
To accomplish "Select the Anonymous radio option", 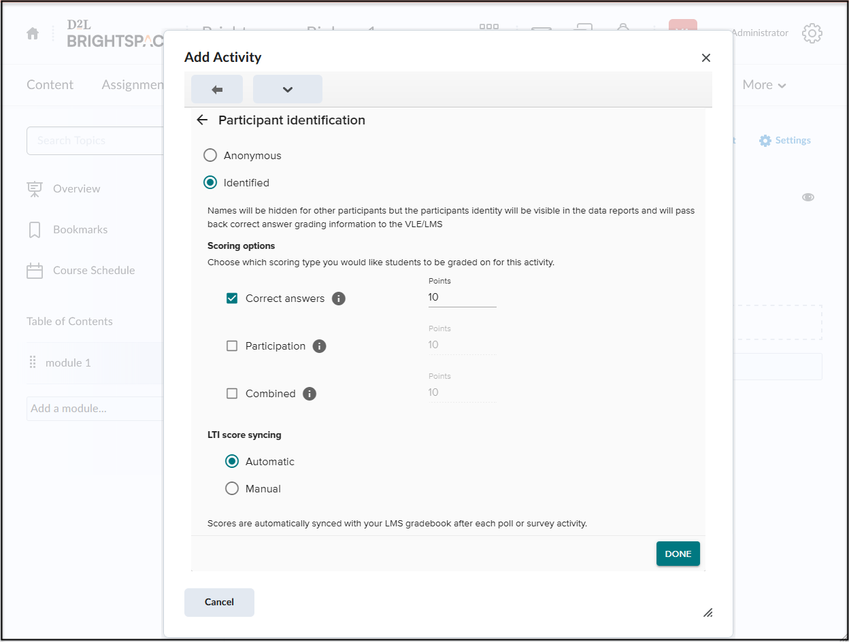I will [211, 156].
